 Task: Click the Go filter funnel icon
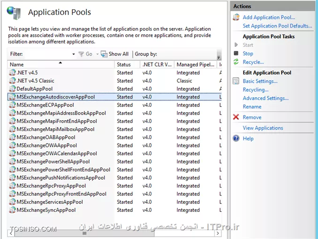(81, 54)
